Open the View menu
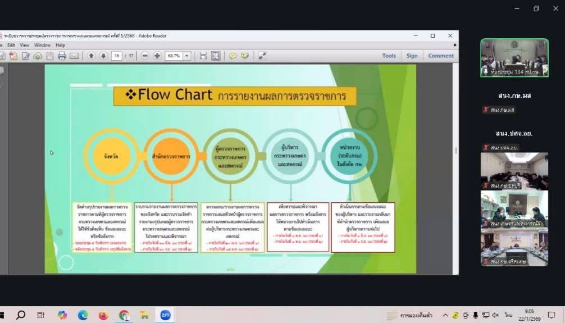Viewport: 565px width, 323px height. pyautogui.click(x=25, y=45)
